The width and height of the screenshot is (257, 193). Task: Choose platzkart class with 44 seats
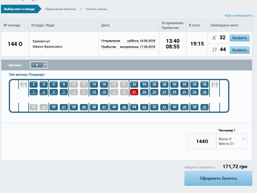[x=240, y=50]
